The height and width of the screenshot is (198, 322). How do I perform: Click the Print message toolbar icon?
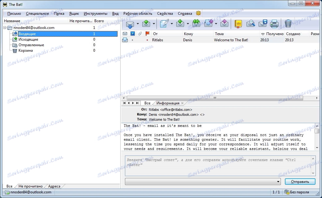click(x=274, y=24)
